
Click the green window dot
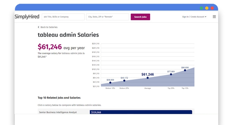[x=201, y=8]
